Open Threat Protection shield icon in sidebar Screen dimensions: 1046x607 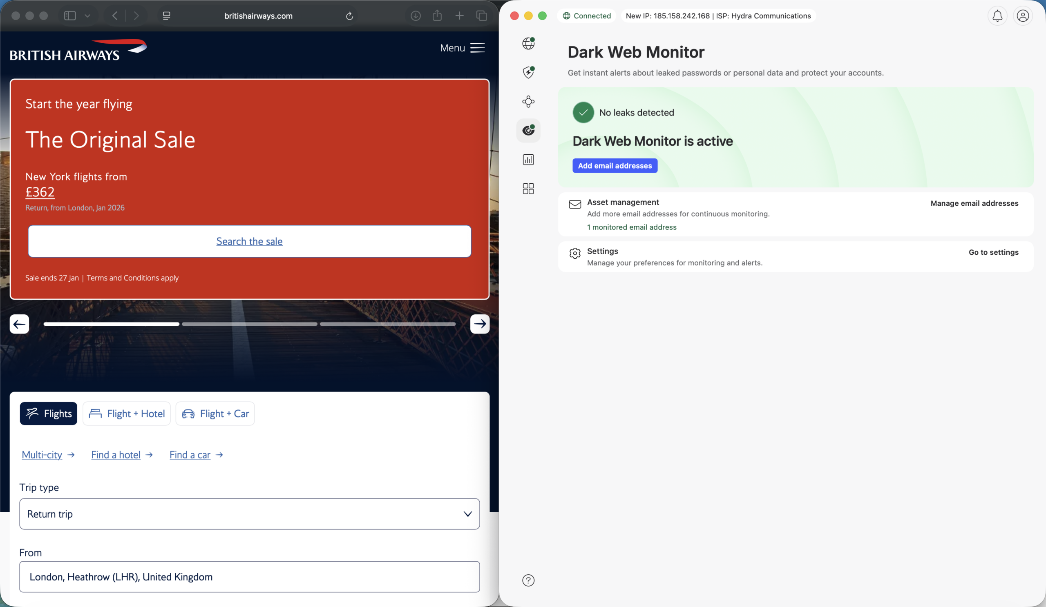pos(528,72)
